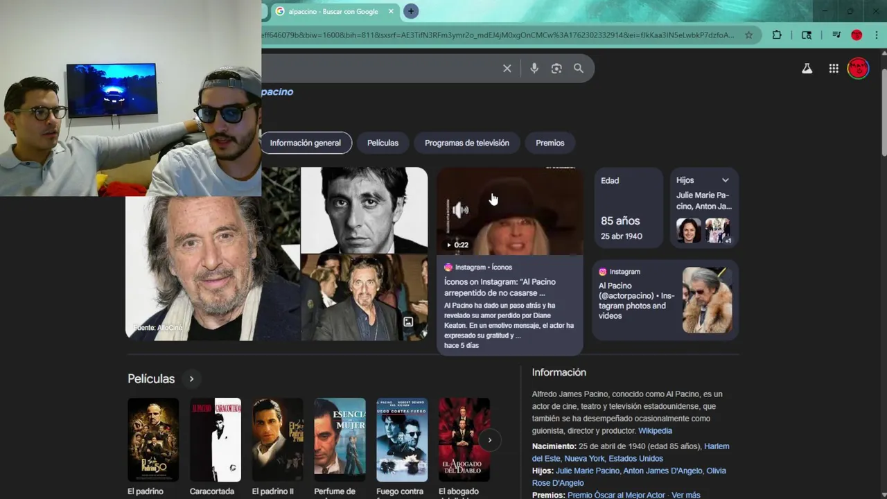Select the Información general tab
The image size is (887, 499).
(306, 143)
